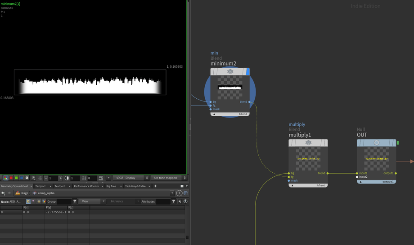Click the Blend layers icon on minimum2
Viewport: 414px width, 245px height.
tap(230, 72)
